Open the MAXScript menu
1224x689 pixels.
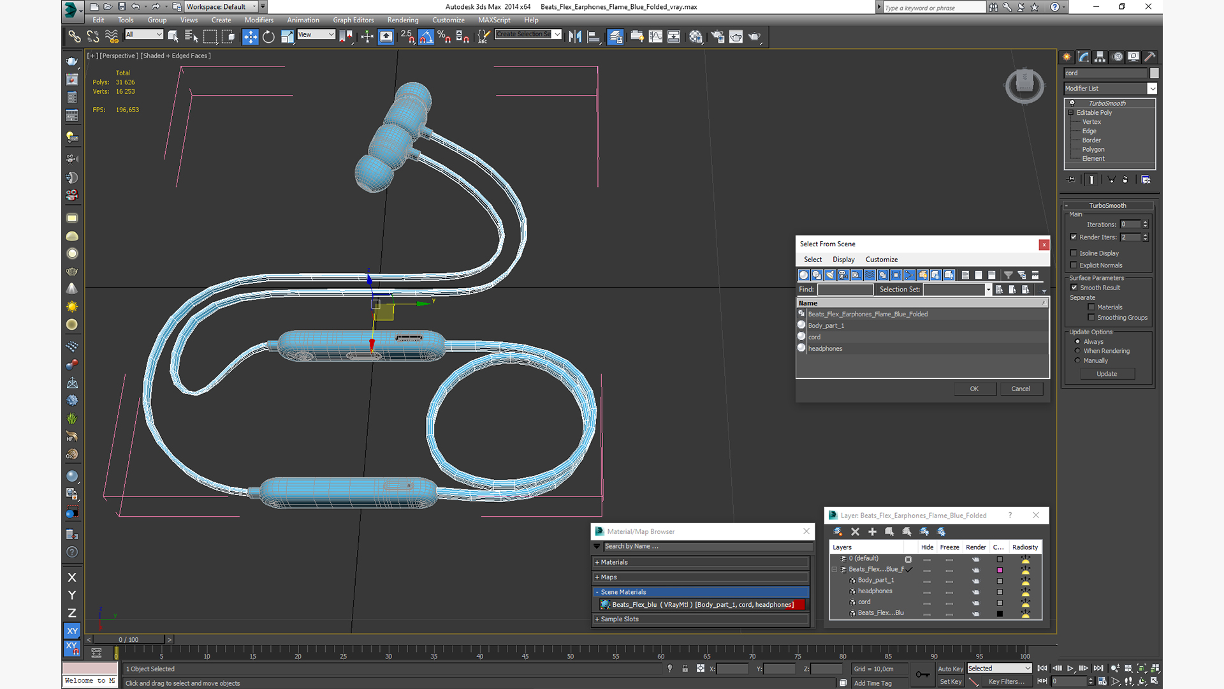[494, 20]
